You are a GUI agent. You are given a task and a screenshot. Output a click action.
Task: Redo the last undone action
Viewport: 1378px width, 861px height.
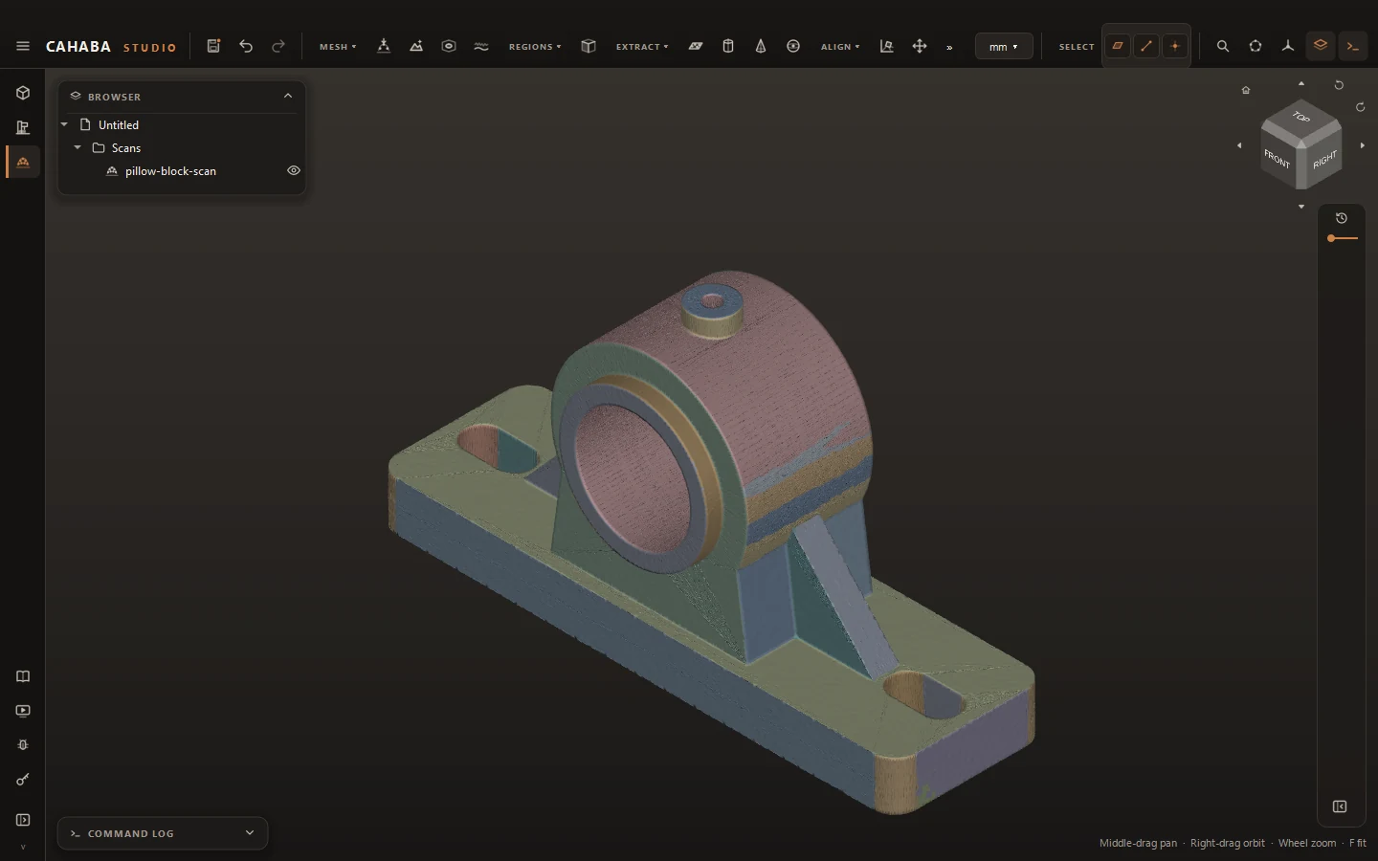click(278, 46)
